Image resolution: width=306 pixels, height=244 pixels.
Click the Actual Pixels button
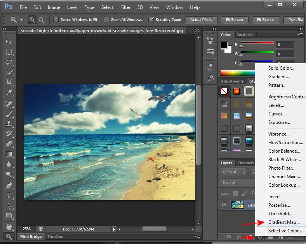(x=201, y=19)
